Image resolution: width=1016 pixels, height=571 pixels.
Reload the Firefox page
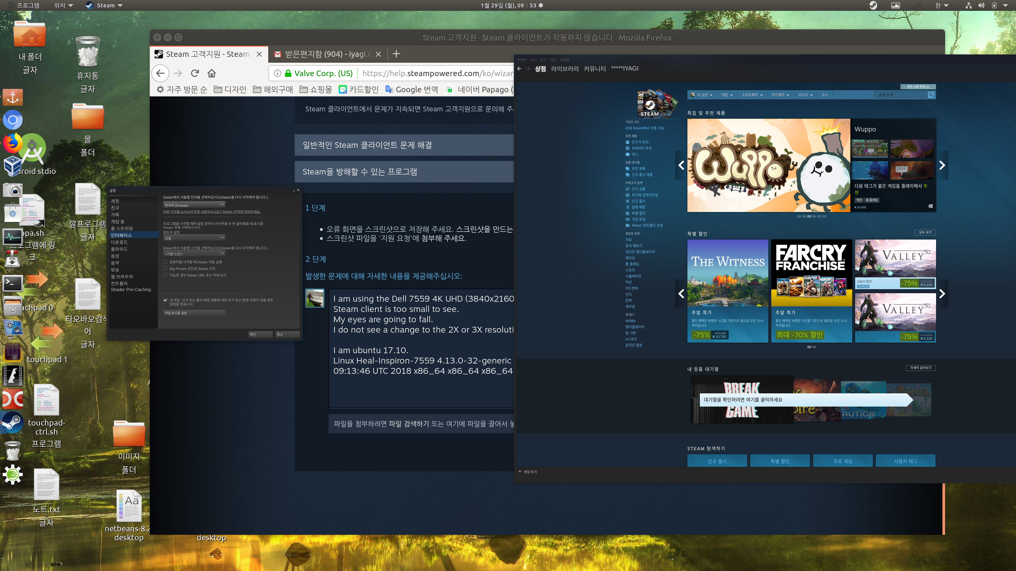[x=195, y=73]
